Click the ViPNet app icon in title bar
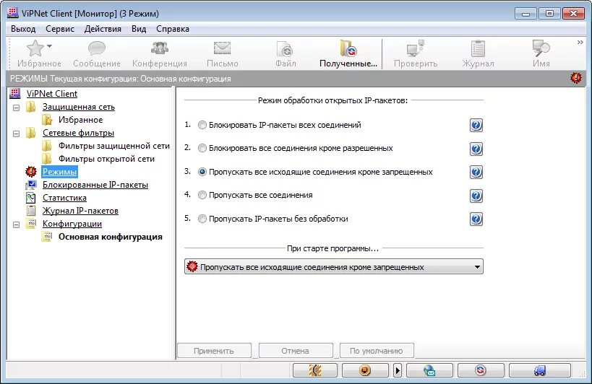This screenshot has height=384, width=592. (x=13, y=13)
